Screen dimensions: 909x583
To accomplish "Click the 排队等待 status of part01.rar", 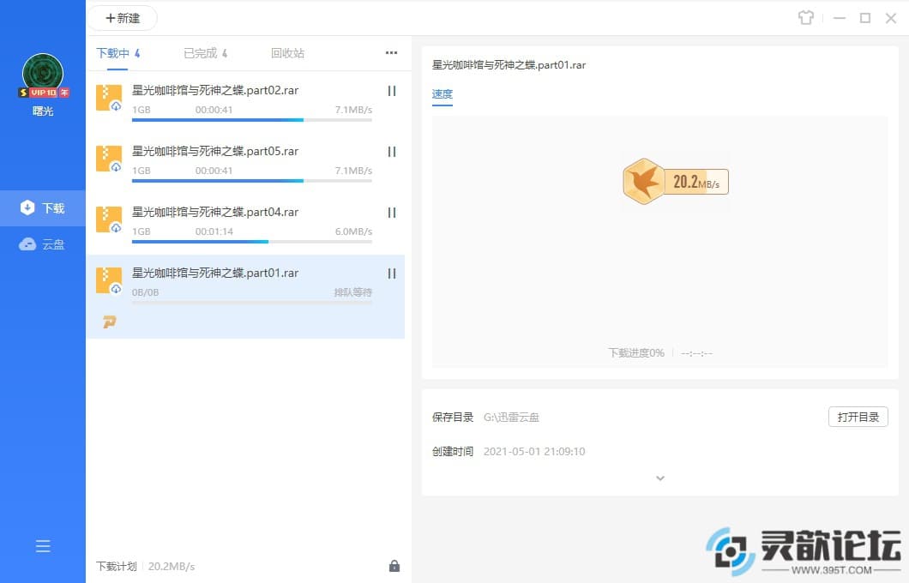I will coord(352,292).
